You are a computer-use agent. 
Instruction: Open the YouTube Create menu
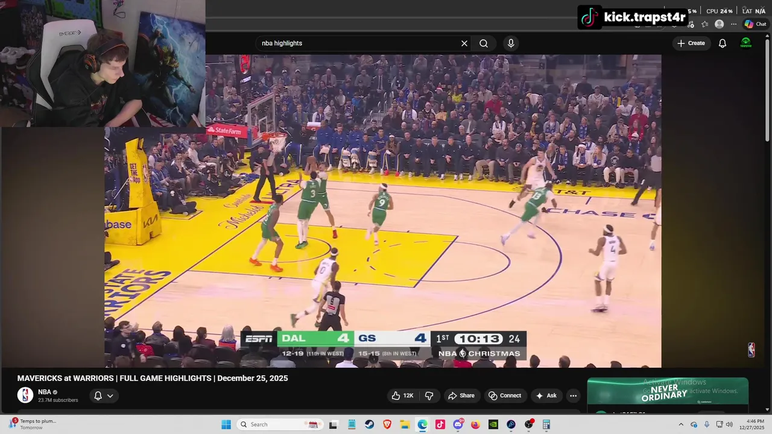pos(691,43)
